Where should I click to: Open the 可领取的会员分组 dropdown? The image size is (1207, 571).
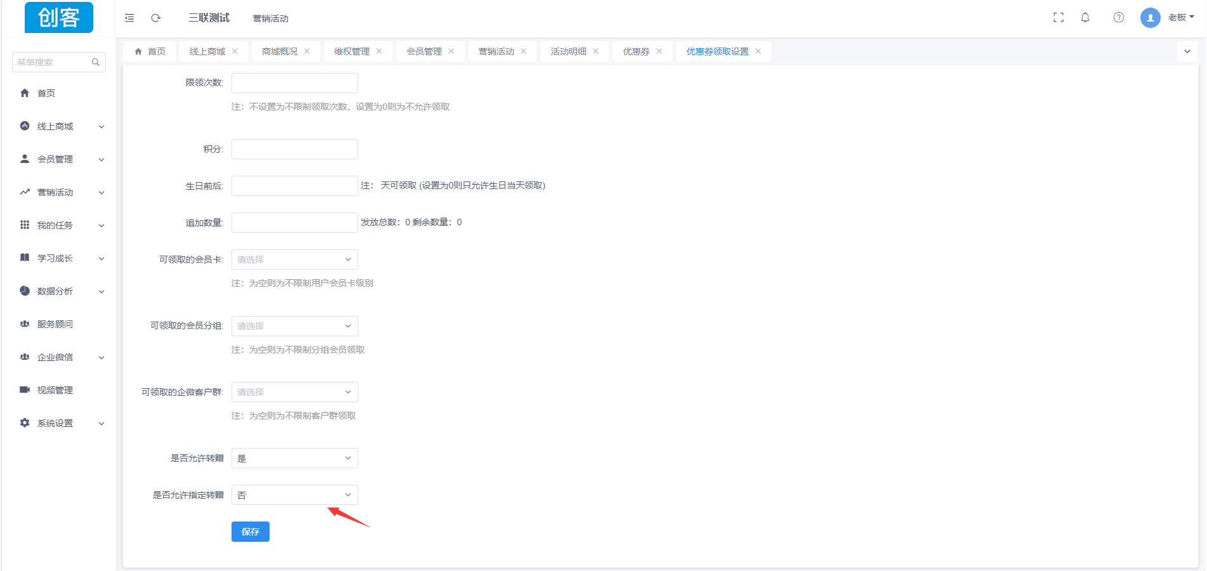click(x=295, y=326)
